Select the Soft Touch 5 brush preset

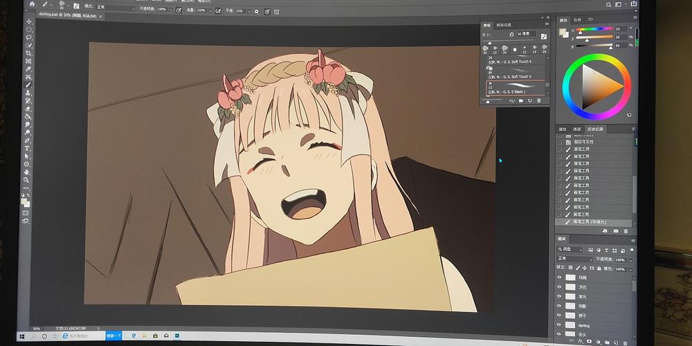click(x=514, y=73)
